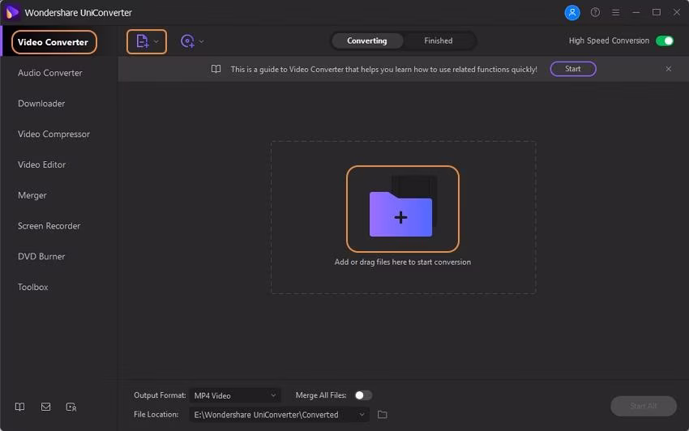689x431 pixels.
Task: Click the guide banner message text
Action: 384,70
